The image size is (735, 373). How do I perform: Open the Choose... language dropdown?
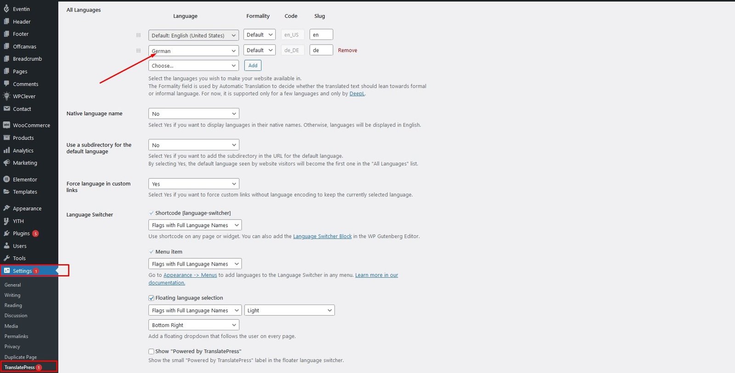tap(193, 66)
